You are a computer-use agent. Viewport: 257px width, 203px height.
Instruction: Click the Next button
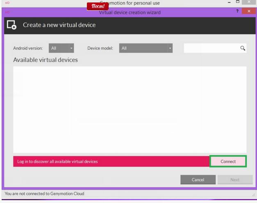click(235, 180)
